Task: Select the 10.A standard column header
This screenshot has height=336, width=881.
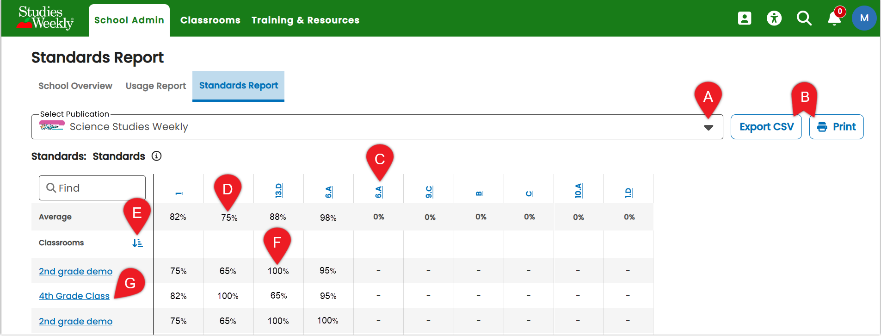Action: [579, 190]
